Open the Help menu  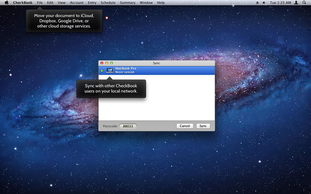point(161,3)
